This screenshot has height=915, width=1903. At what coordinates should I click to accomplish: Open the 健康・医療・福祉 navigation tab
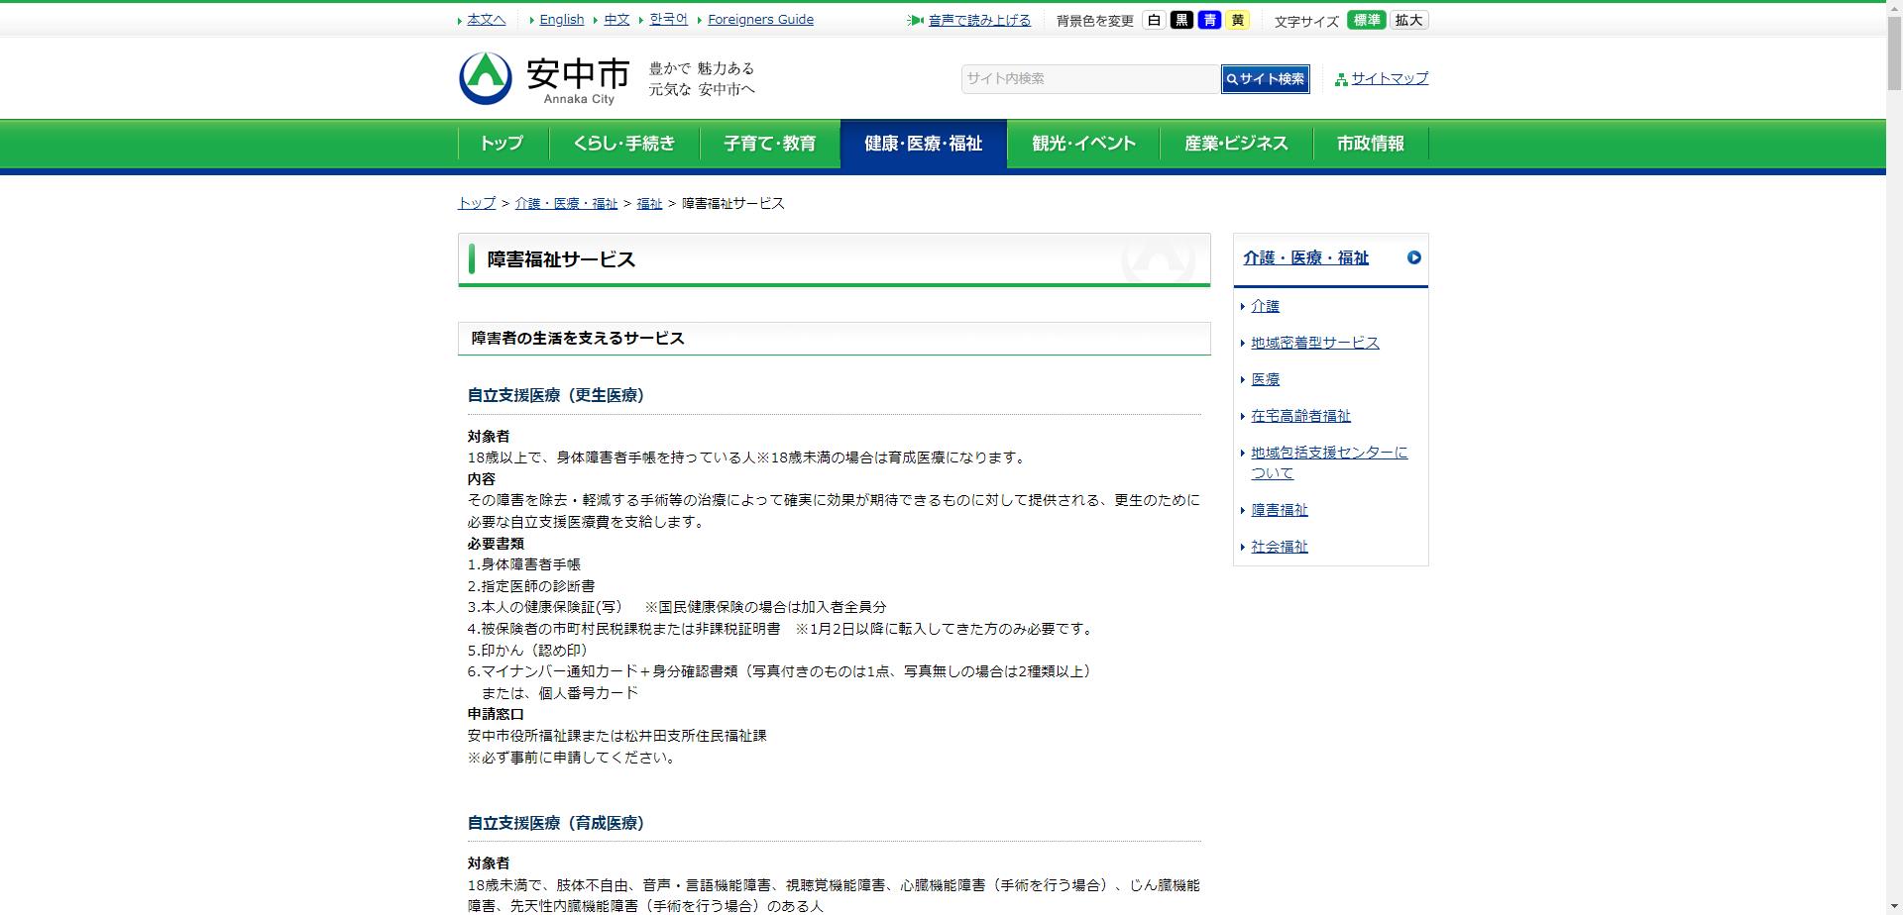pyautogui.click(x=924, y=144)
